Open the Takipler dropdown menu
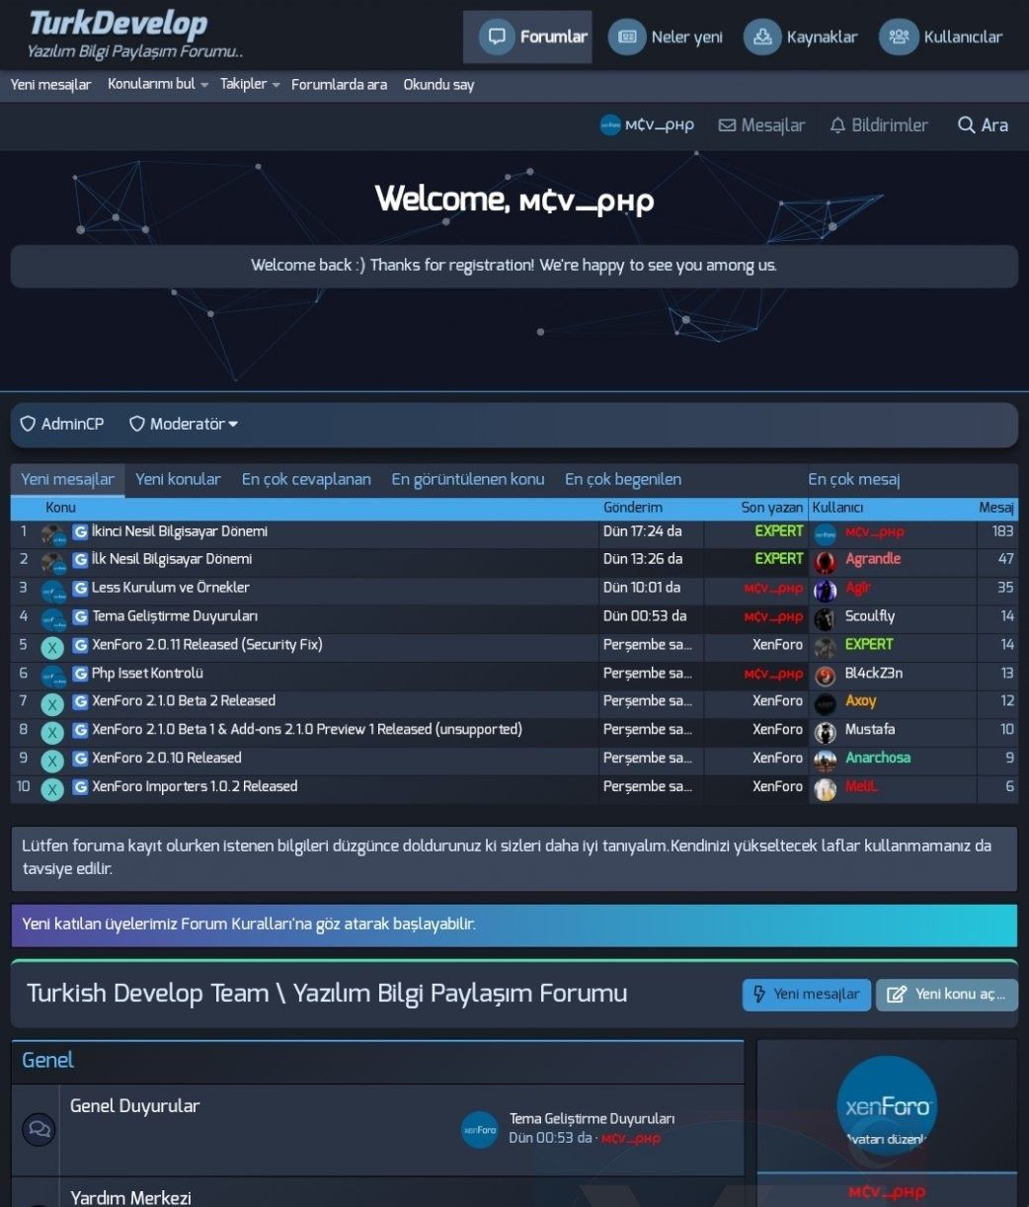 [276, 85]
